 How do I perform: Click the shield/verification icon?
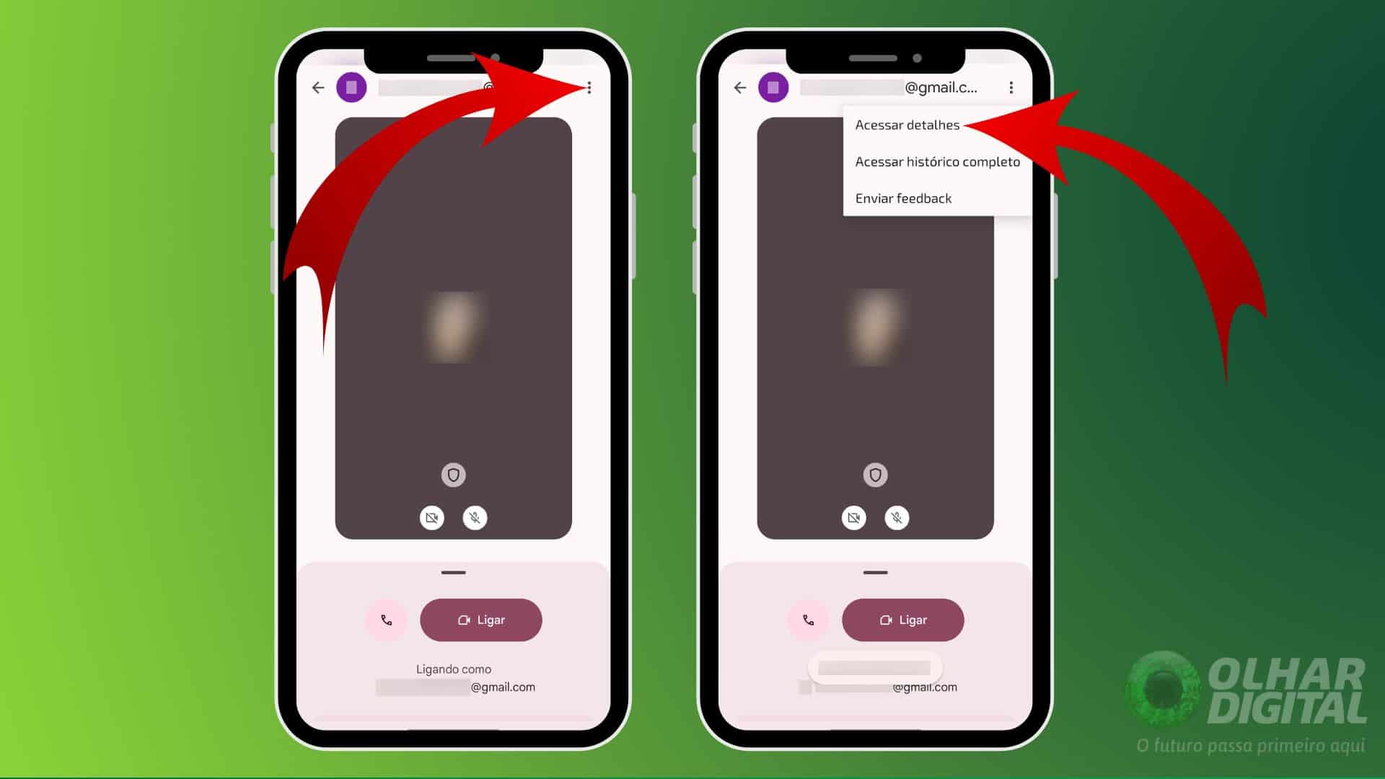coord(453,475)
